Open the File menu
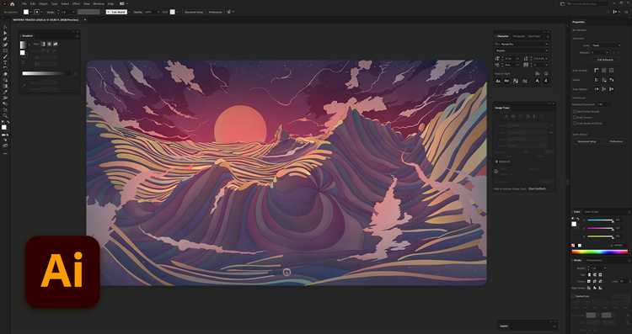632x334 pixels. (24, 3)
